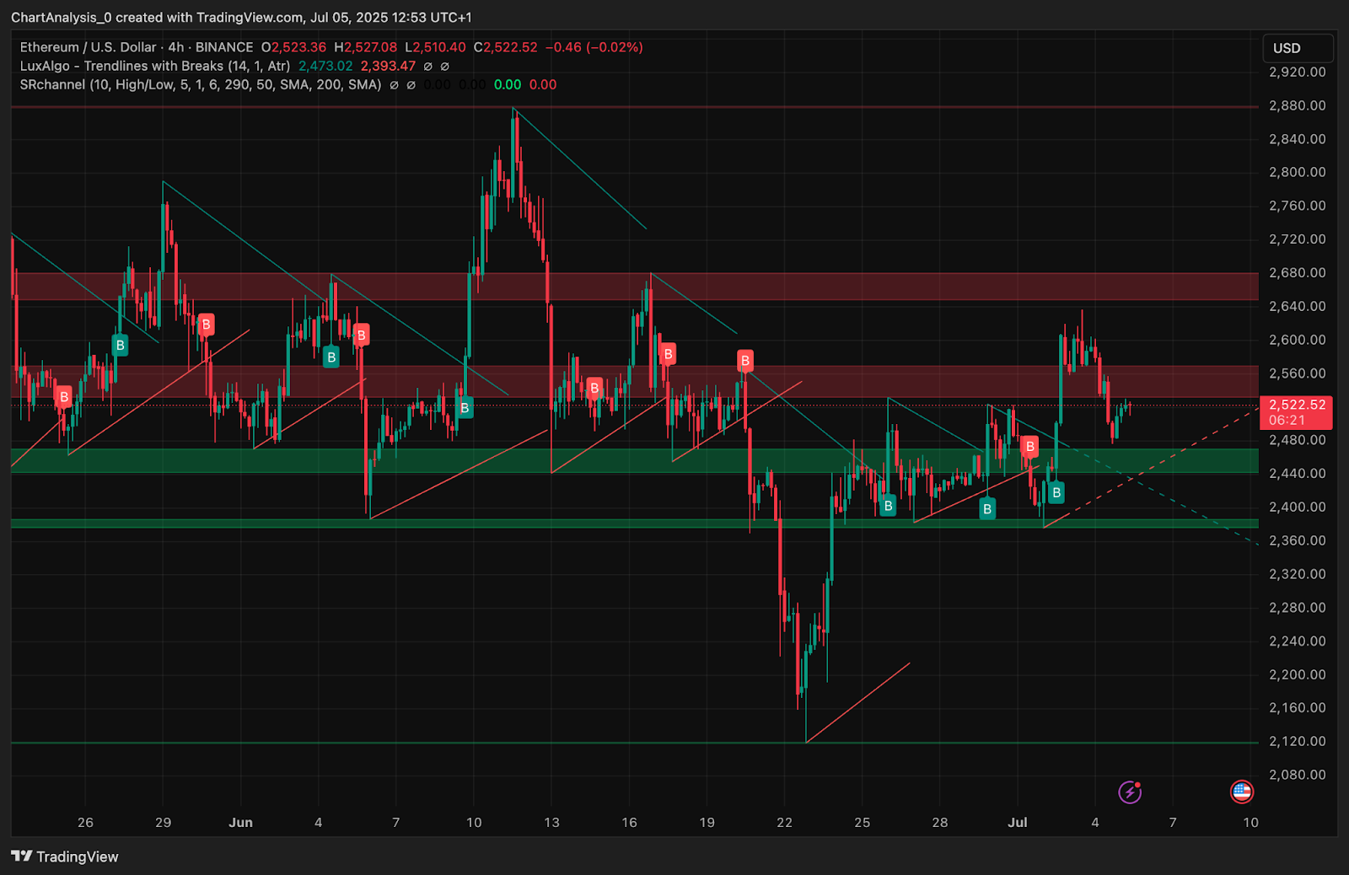Click the teal B buy marker near July 2

tap(1056, 493)
